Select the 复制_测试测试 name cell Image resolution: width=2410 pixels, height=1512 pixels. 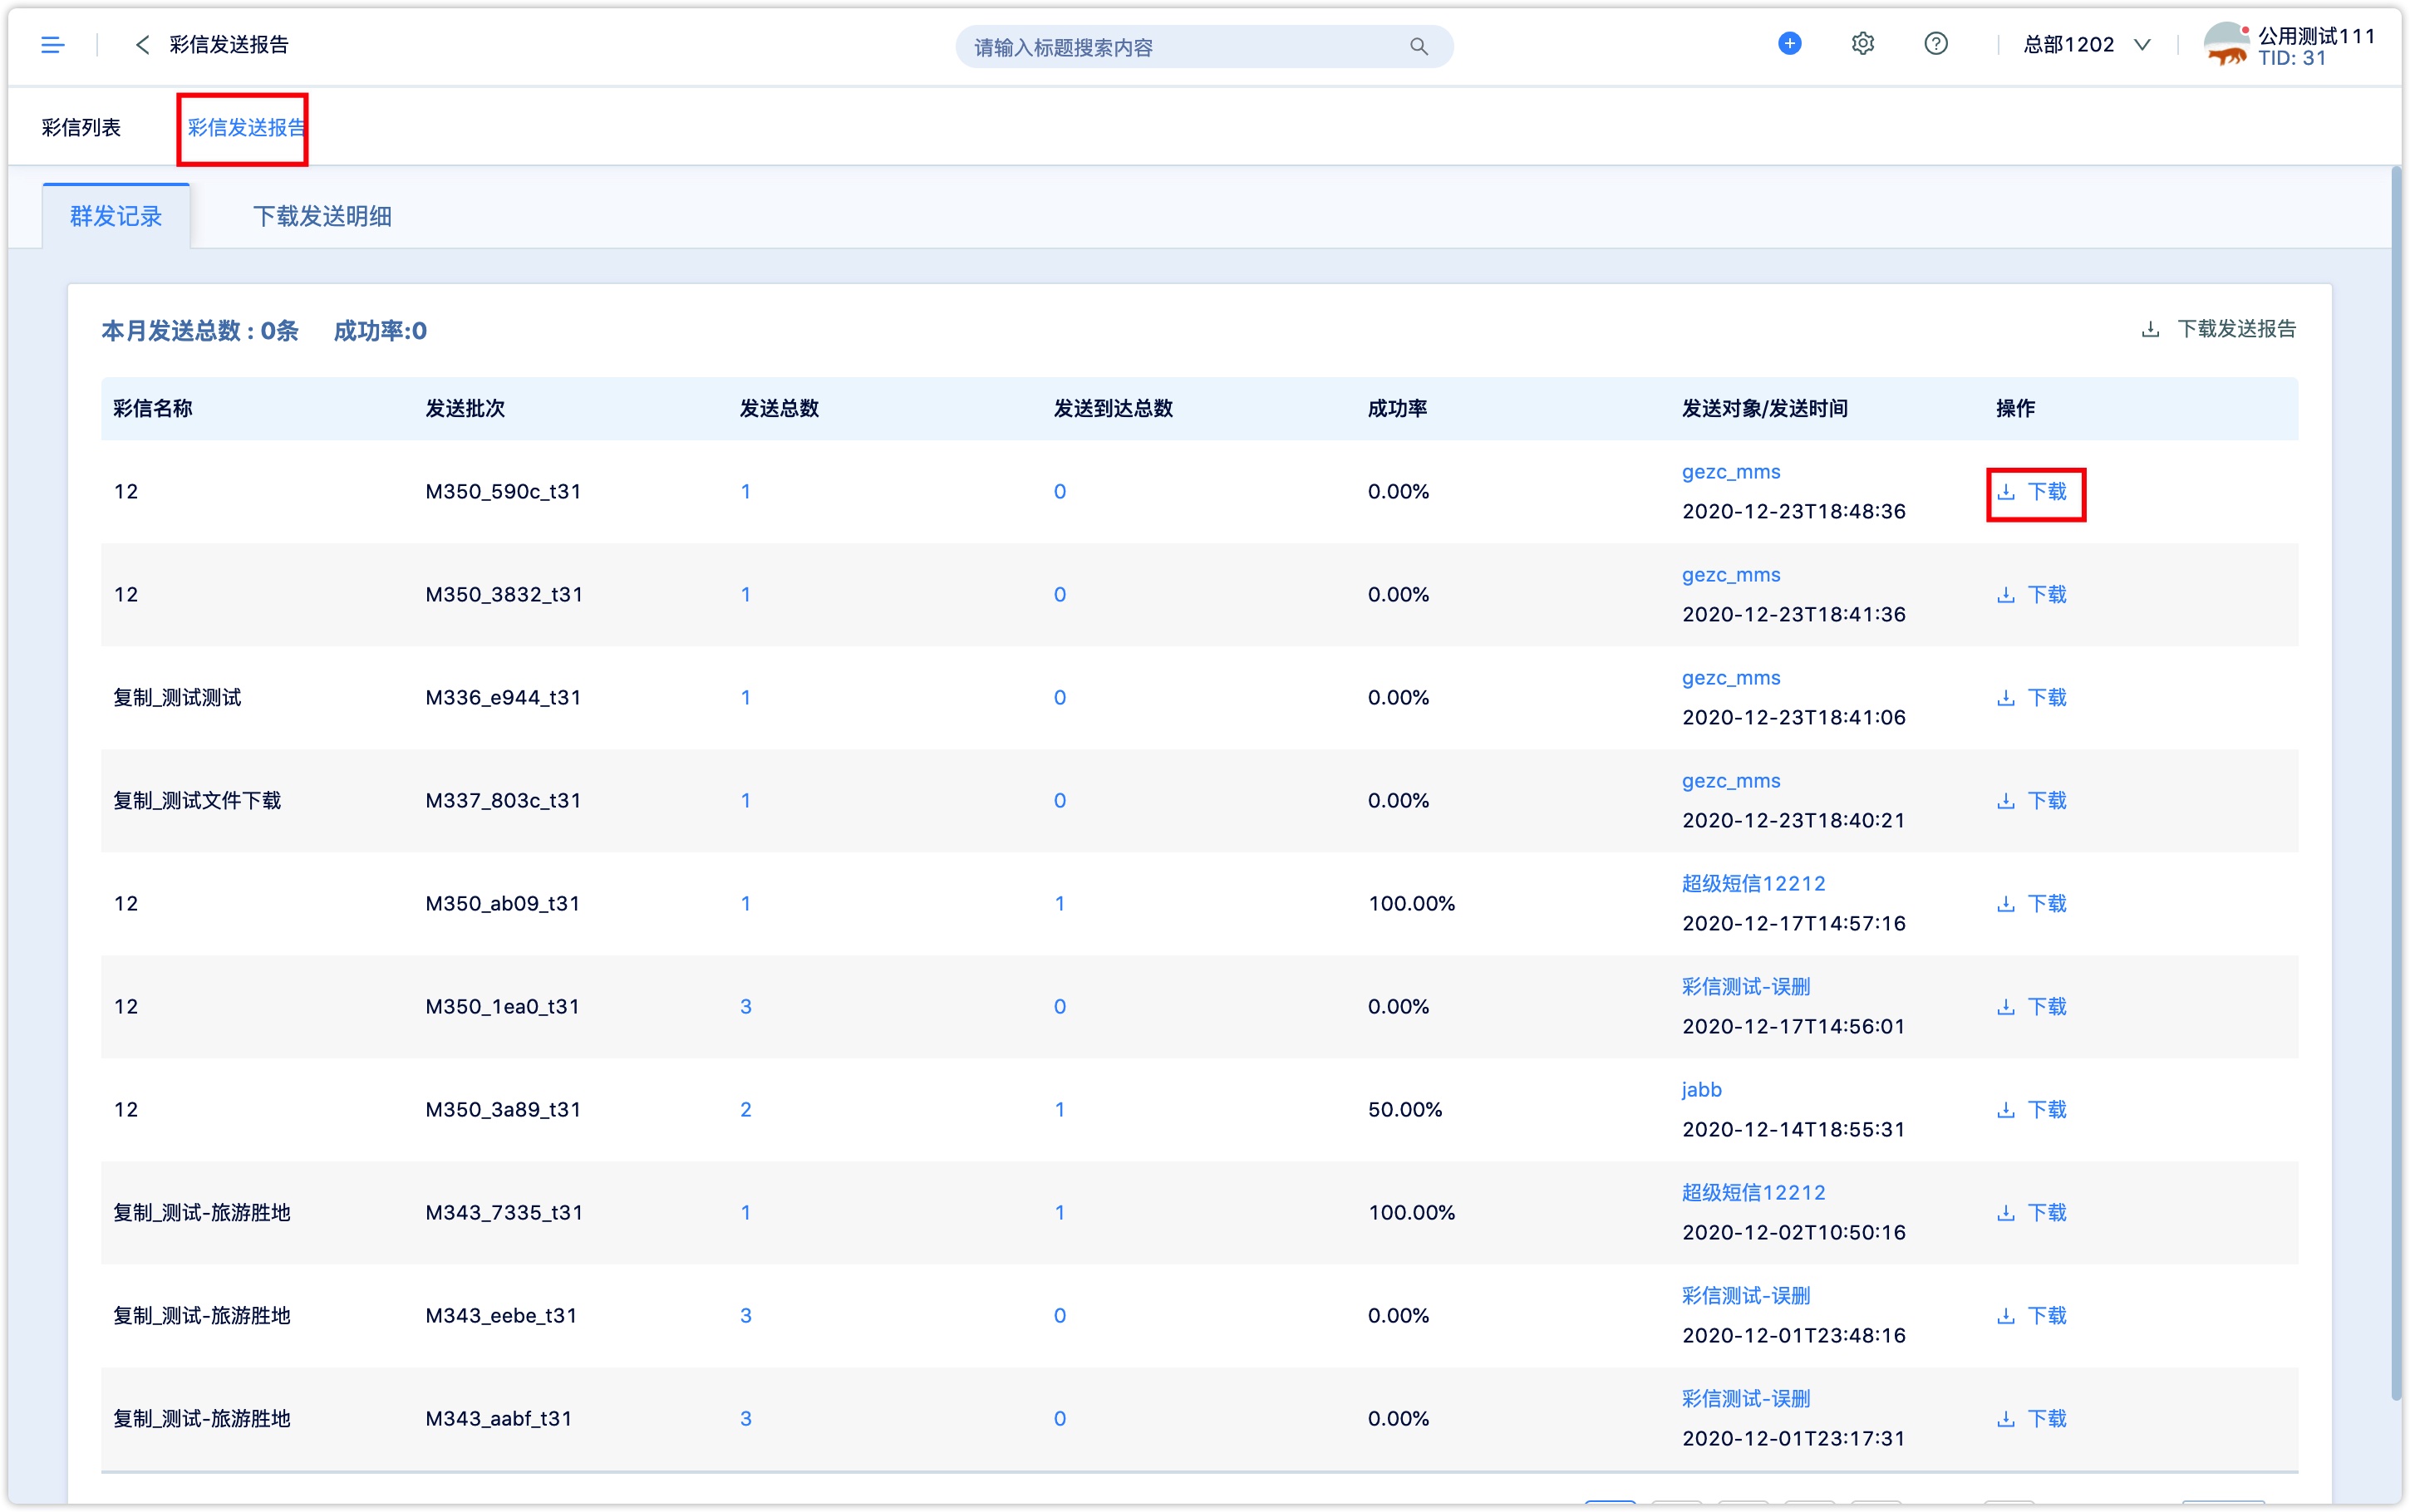177,698
